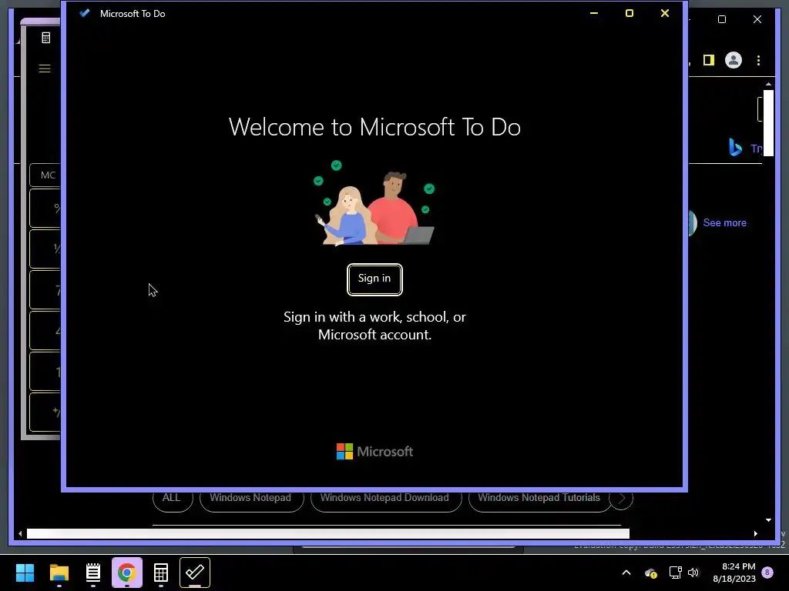Click Chrome vertical scrollbar up arrow
789x591 pixels.
click(768, 84)
